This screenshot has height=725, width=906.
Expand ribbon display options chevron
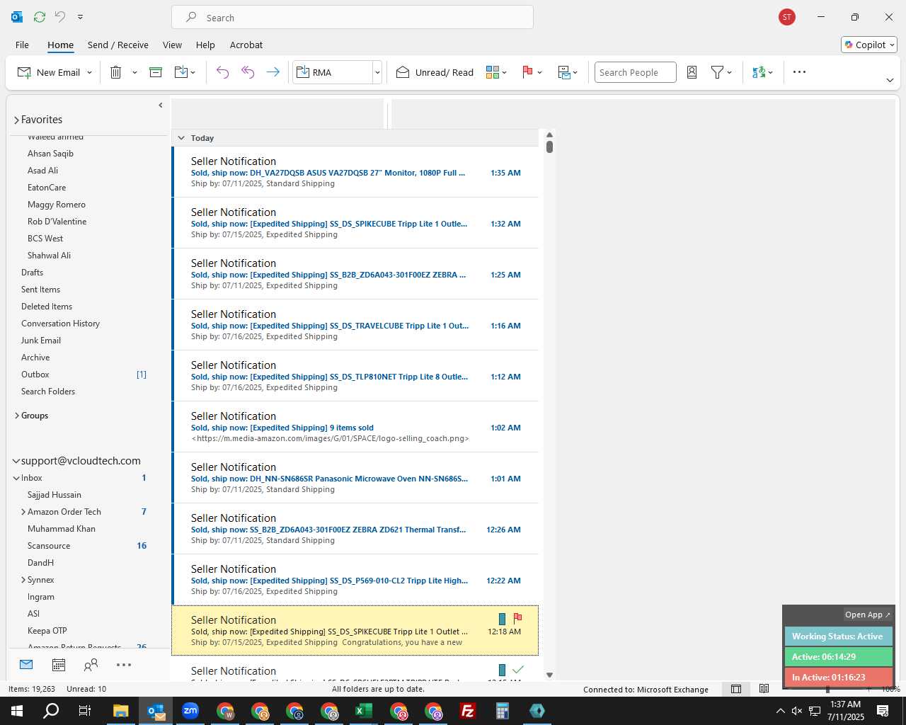pyautogui.click(x=890, y=80)
